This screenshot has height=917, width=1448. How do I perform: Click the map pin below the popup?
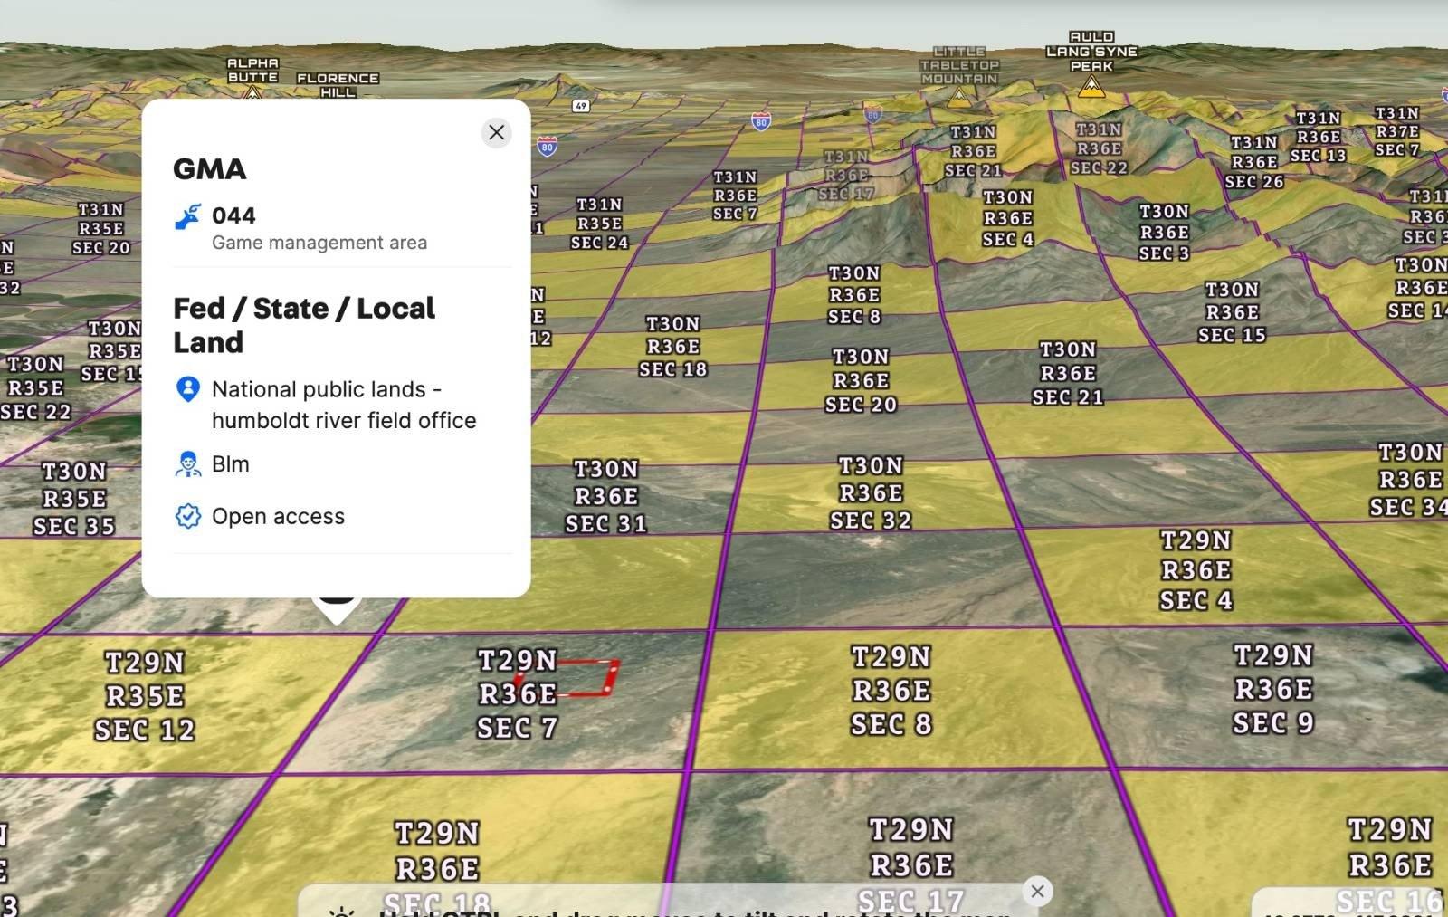pyautogui.click(x=337, y=604)
